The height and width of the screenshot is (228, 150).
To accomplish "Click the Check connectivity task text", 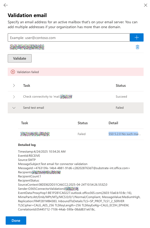I will click(48, 97).
